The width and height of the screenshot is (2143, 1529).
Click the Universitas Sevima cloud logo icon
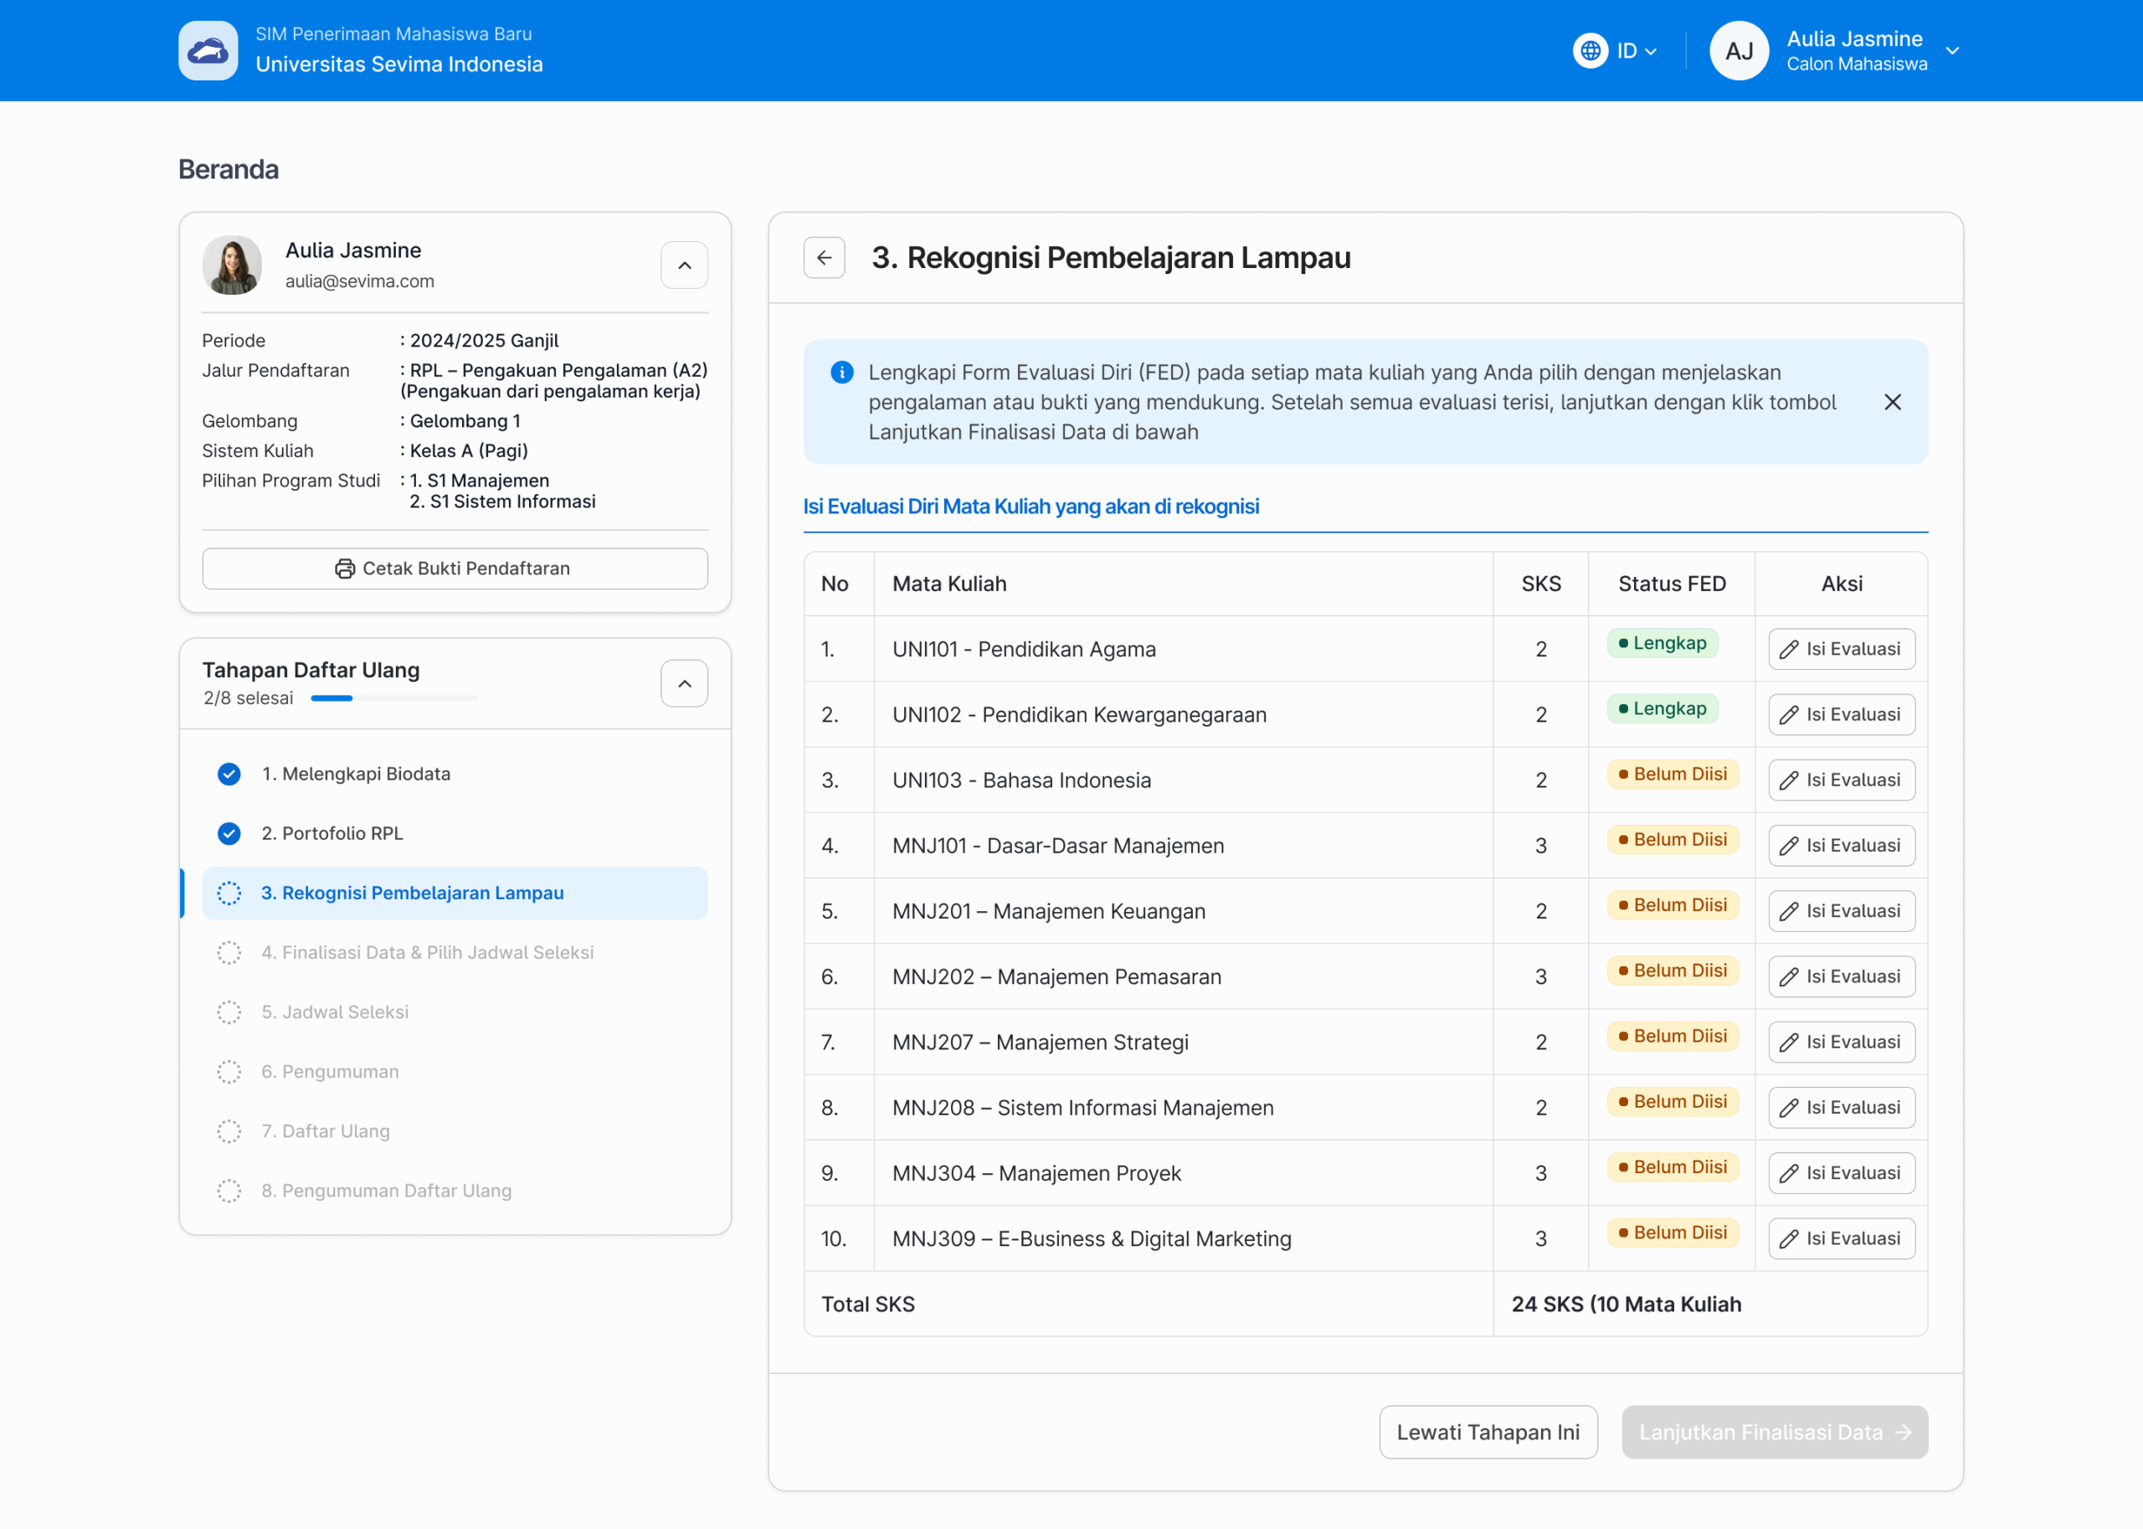208,51
